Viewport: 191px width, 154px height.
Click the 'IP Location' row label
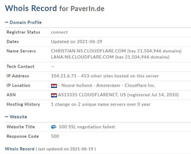[x=18, y=85]
